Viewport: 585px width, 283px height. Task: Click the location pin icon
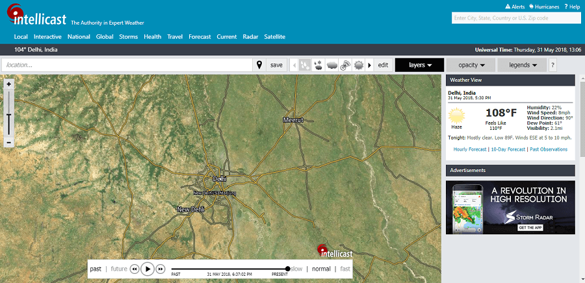259,65
